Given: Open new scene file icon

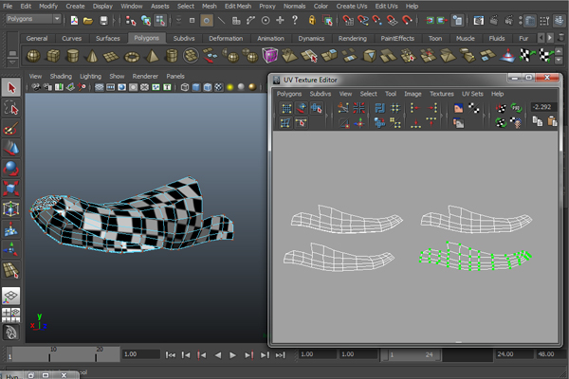Looking at the screenshot, I should click(x=74, y=20).
